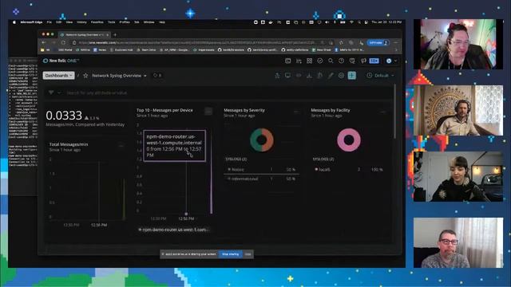Image resolution: width=511 pixels, height=287 pixels.
Task: Open browser settings ellipsis menu
Action: tap(396, 42)
